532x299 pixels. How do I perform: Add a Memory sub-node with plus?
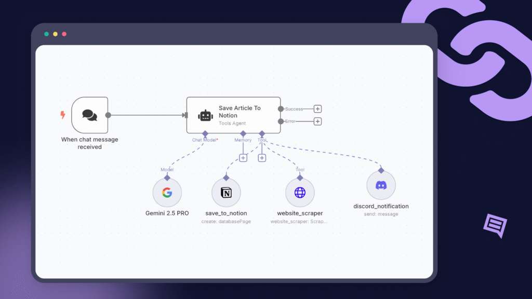[243, 158]
